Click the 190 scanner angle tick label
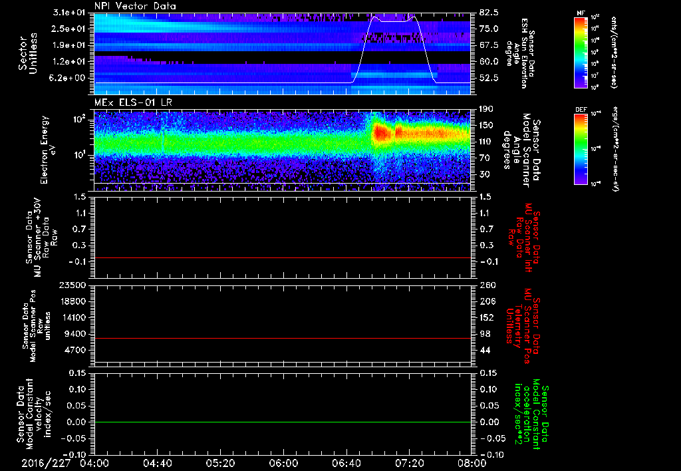 tap(486, 109)
